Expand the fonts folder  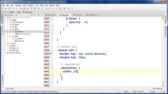[8, 43]
